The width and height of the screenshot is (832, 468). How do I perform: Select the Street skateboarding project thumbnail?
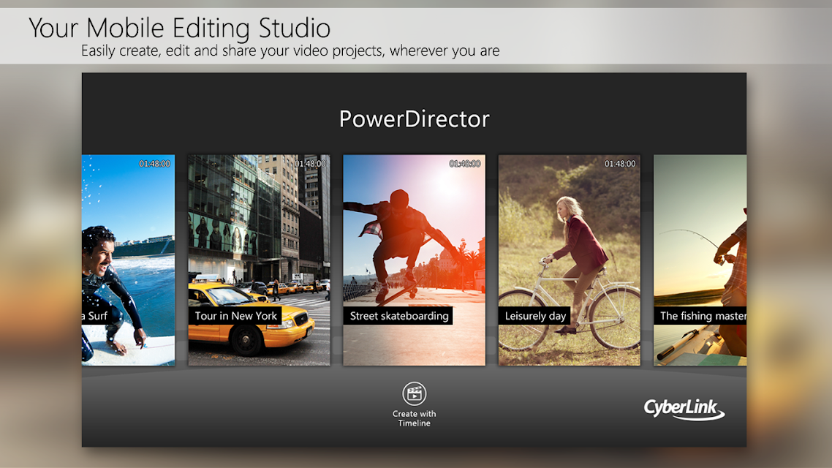[x=414, y=260]
